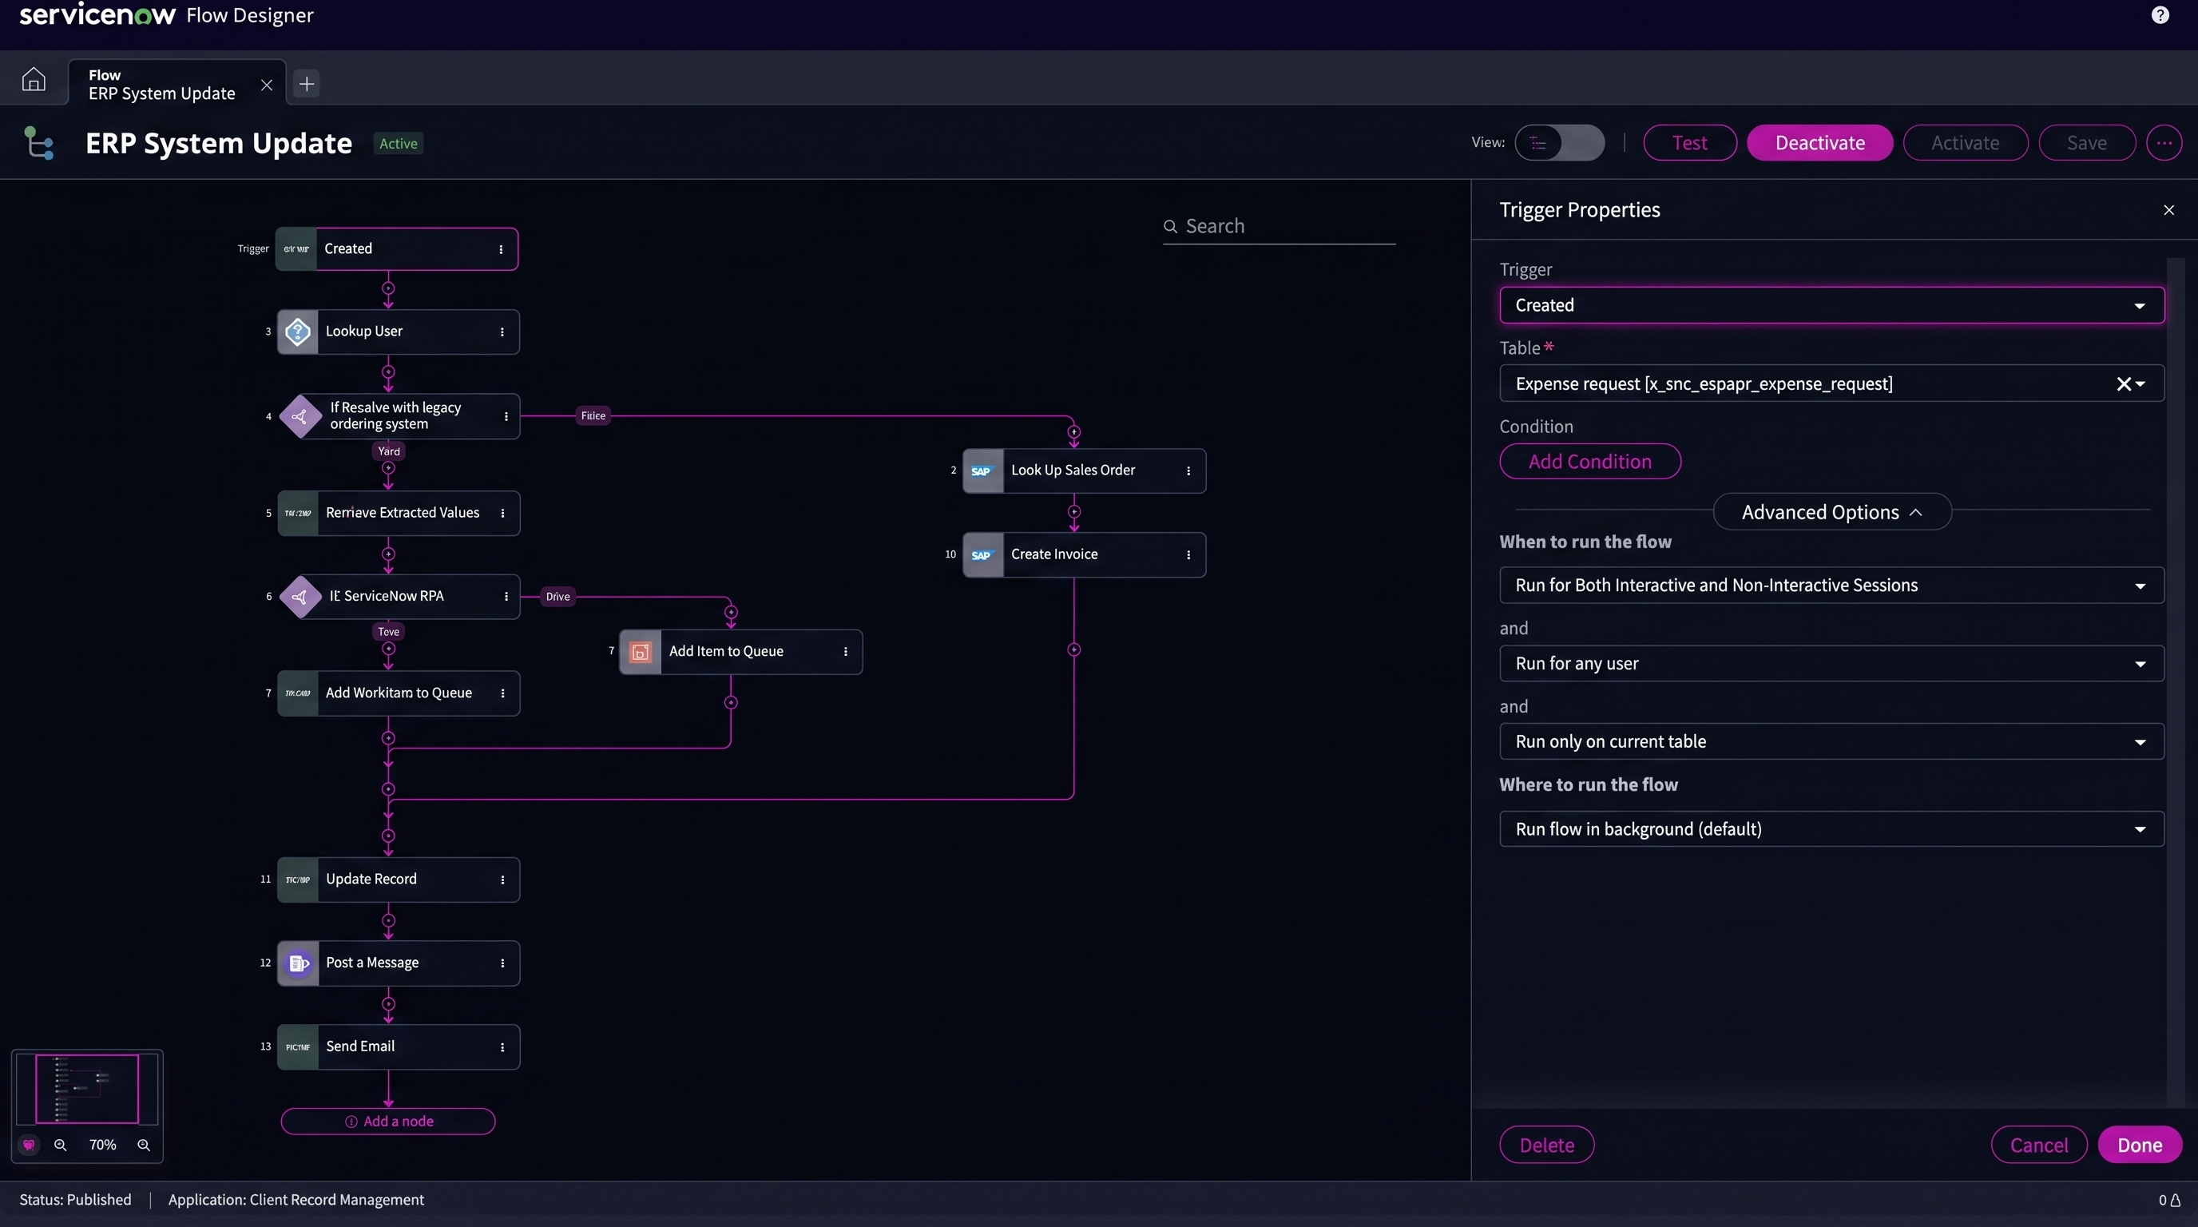Select the Created trigger node
Viewport: 2198px width, 1227px height.
tap(396, 248)
